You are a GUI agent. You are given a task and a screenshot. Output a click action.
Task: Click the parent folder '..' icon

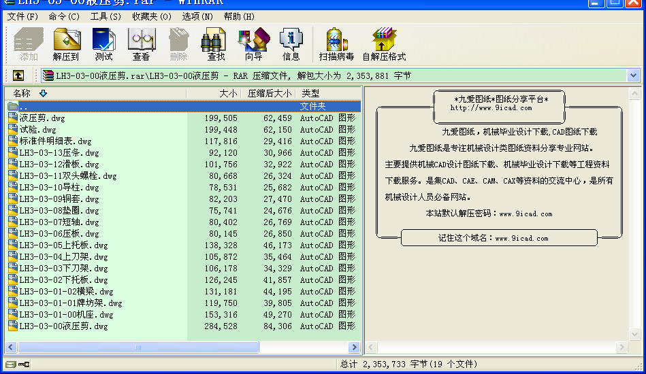pyautogui.click(x=13, y=106)
